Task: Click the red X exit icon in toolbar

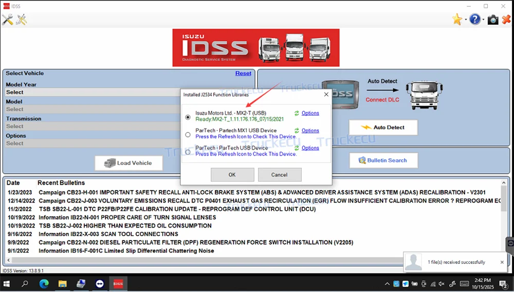Action: (x=506, y=20)
